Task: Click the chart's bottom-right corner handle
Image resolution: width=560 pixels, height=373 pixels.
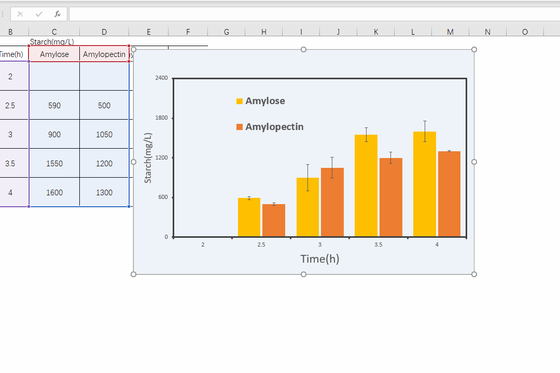Action: coord(474,274)
